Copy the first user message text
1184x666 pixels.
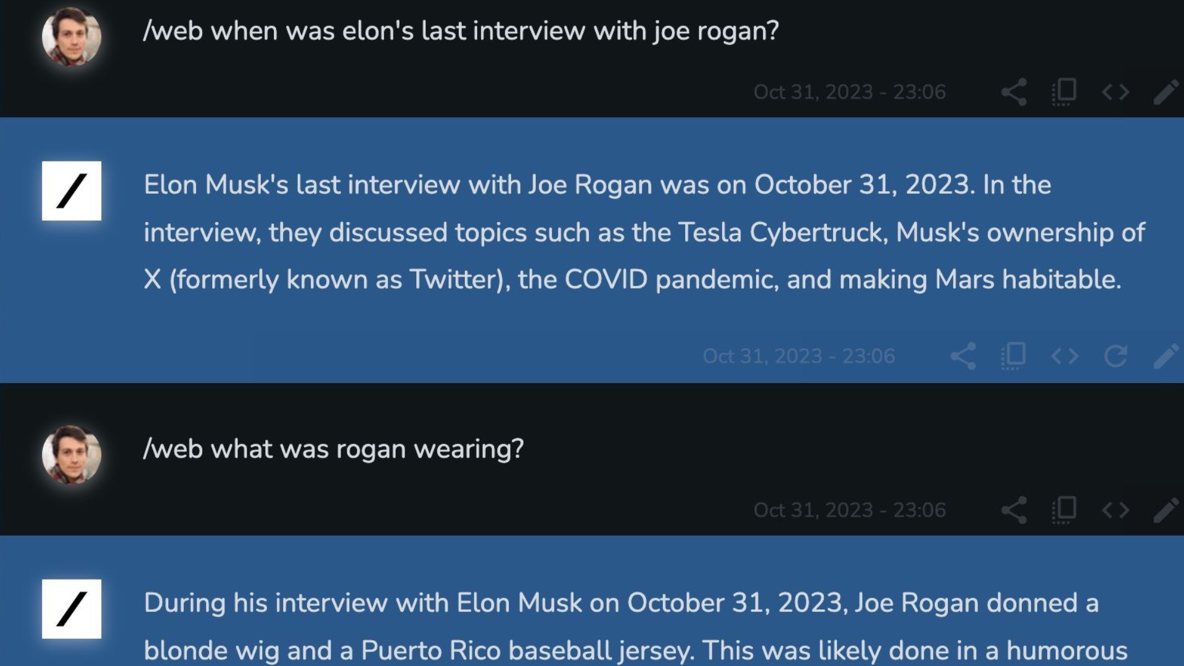(x=1064, y=92)
